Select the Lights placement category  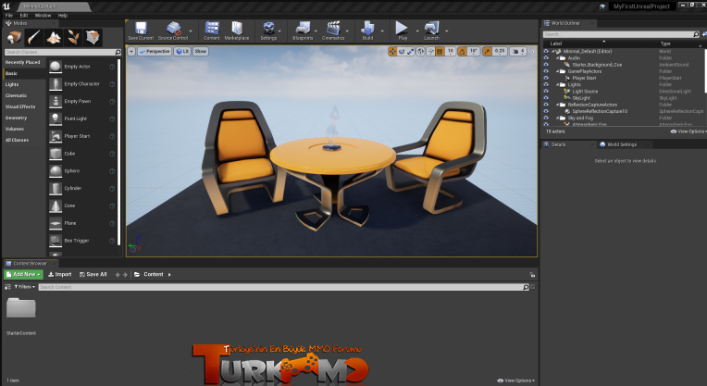[x=12, y=84]
